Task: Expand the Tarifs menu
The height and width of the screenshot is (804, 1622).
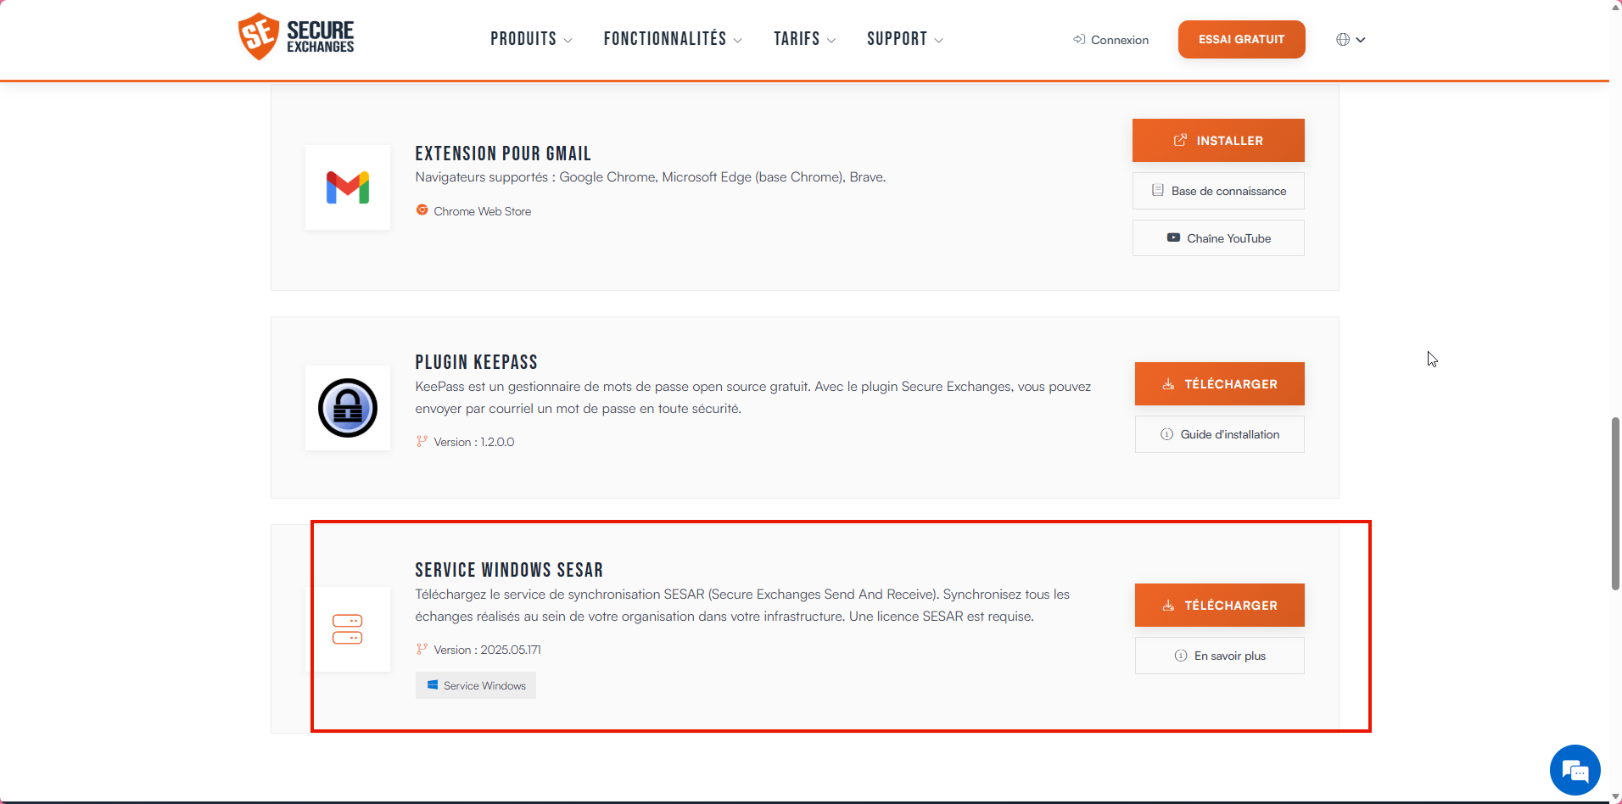Action: coord(804,39)
